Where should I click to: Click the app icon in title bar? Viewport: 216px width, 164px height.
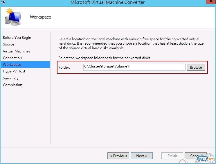pos(3,2)
